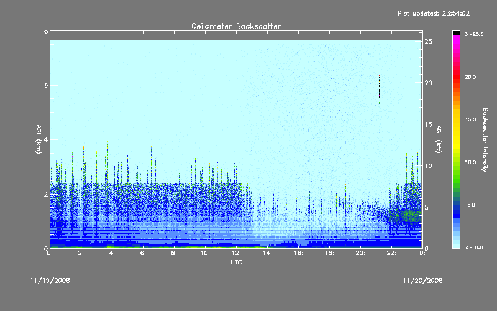497x311 pixels.
Task: Select the 'Ceilometer Backscatter' plot title
Action: pos(236,26)
